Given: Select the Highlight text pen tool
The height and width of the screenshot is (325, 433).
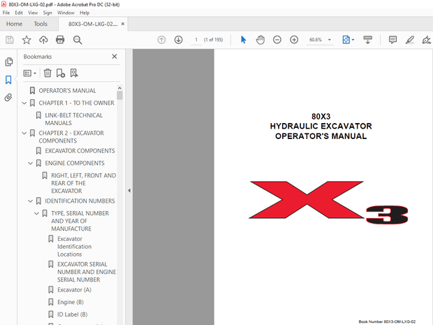Looking at the screenshot, I should click(x=410, y=40).
